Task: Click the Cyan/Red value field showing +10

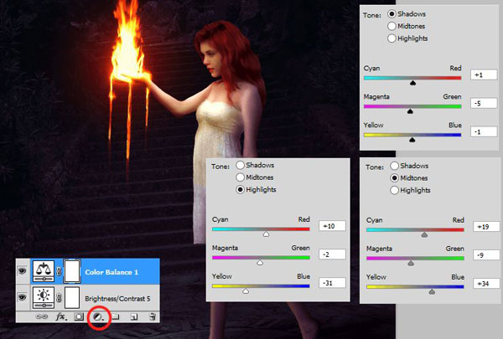Action: [x=332, y=226]
